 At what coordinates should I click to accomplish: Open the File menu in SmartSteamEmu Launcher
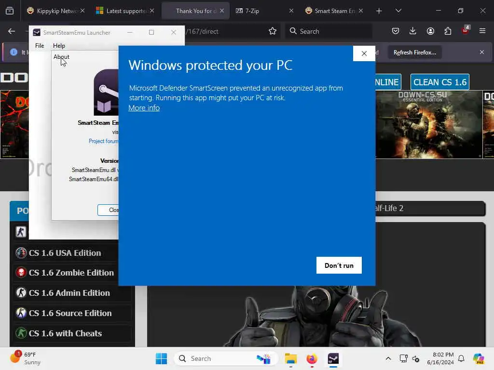pos(40,46)
